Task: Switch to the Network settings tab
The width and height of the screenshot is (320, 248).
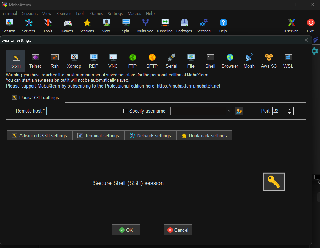Action: tap(150, 135)
